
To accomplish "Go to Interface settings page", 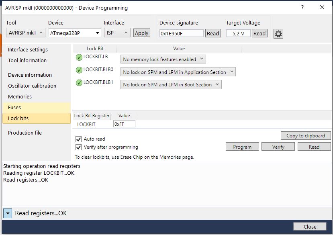I will coord(28,49).
